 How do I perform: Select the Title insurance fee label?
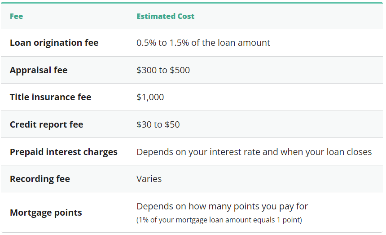50,97
